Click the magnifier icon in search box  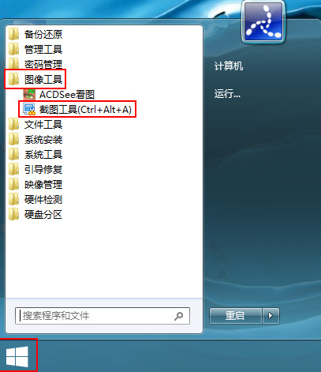coord(178,316)
